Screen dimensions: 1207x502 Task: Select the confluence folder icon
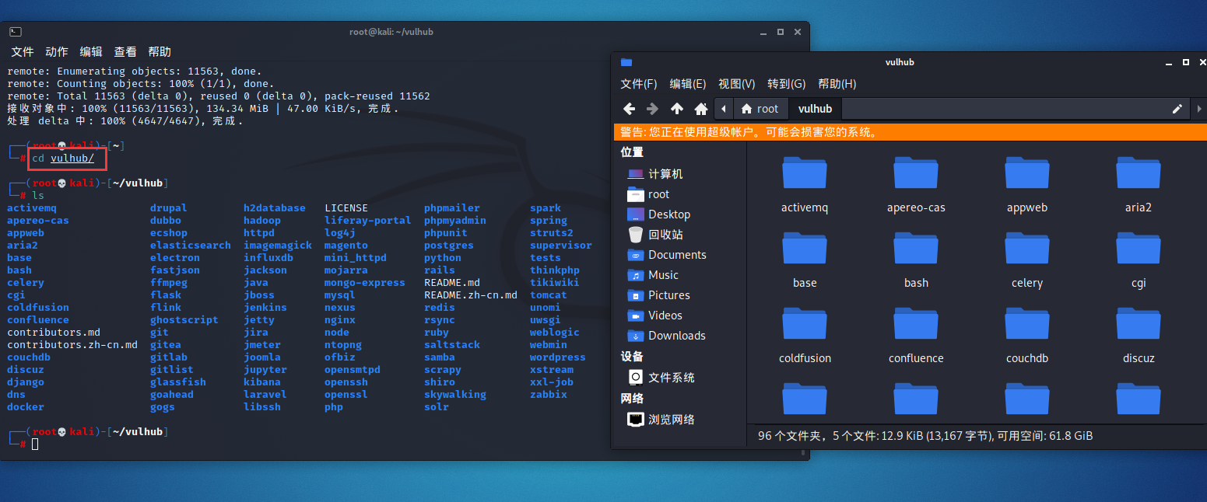tap(916, 324)
